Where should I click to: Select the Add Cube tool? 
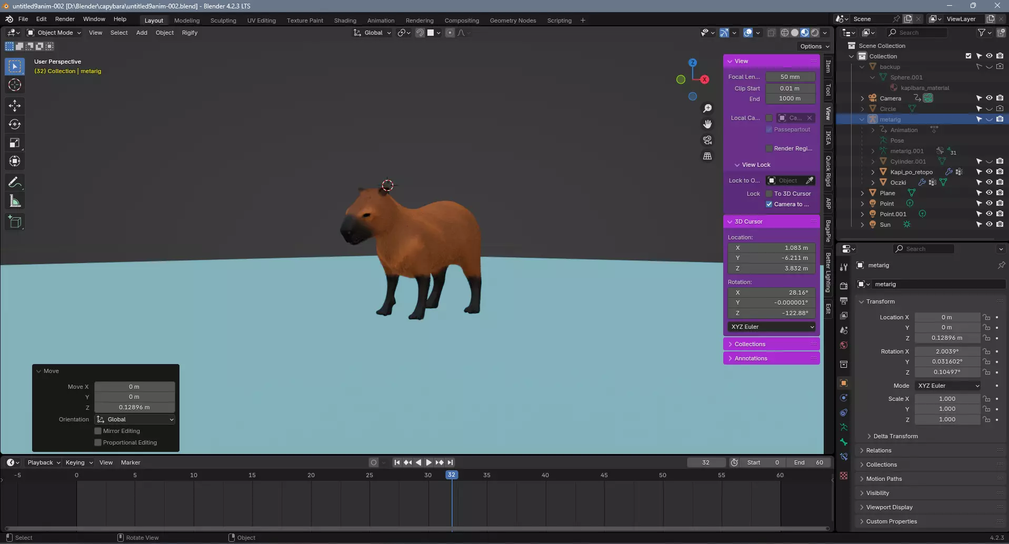point(15,222)
